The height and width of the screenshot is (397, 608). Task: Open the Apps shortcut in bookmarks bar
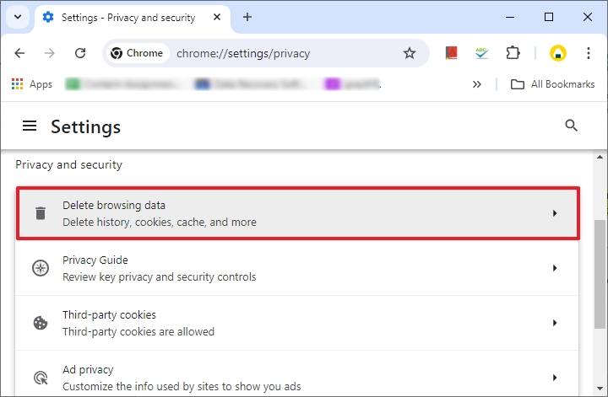pos(32,84)
